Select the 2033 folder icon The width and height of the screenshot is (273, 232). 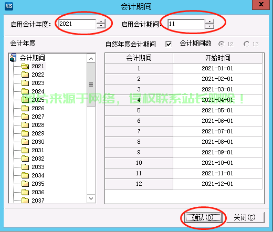pyautogui.click(x=25, y=167)
